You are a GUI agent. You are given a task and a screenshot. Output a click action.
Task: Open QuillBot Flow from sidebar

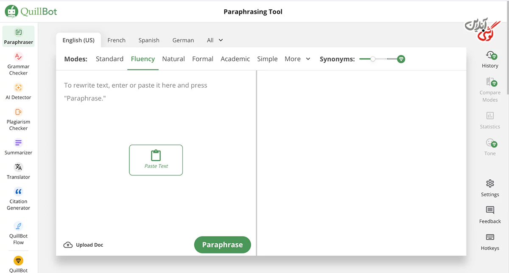point(18,233)
